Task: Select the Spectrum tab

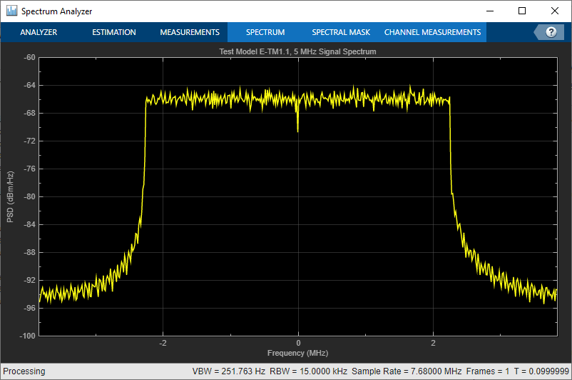Action: (265, 32)
